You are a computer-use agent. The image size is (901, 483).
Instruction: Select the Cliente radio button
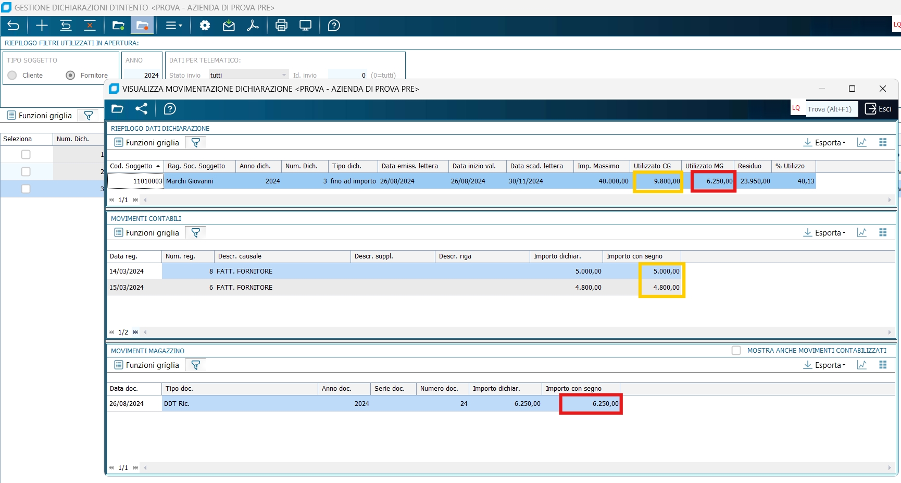click(x=12, y=76)
